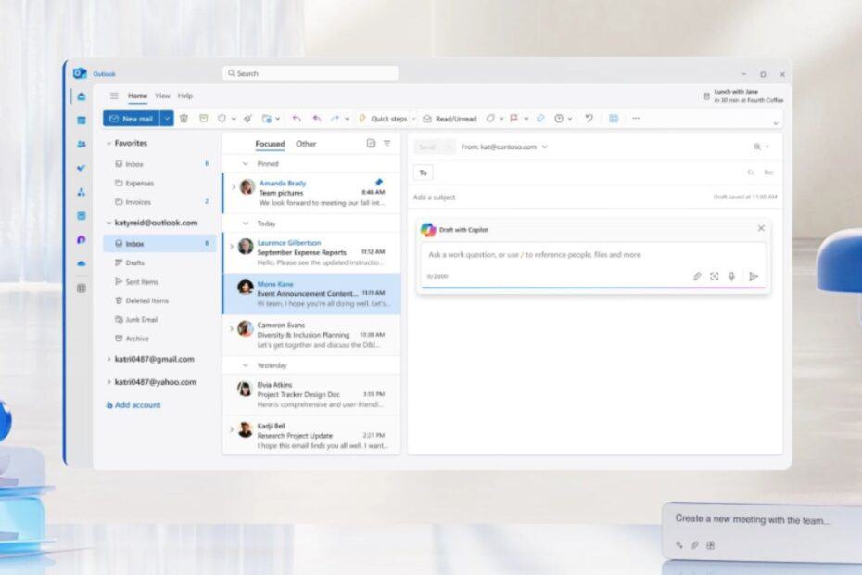Screen dimensions: 862x575
Task: Open the People icon in sidebar
Action: click(82, 144)
